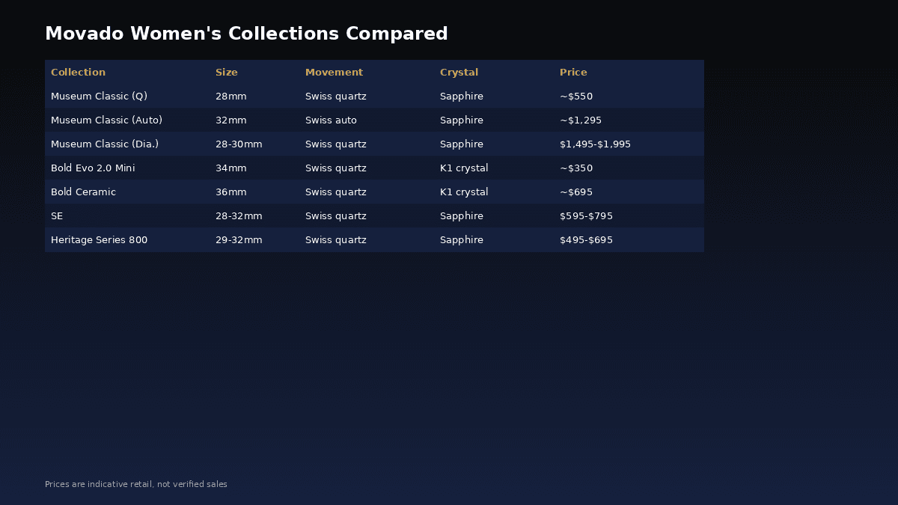Click the 'Collection' column header
This screenshot has width=898, height=505.
[78, 73]
